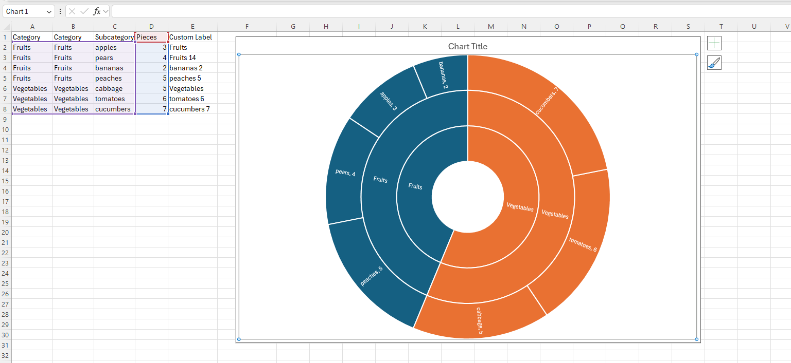Click the pears, 4 chart segment
The height and width of the screenshot is (363, 791).
[x=346, y=173]
